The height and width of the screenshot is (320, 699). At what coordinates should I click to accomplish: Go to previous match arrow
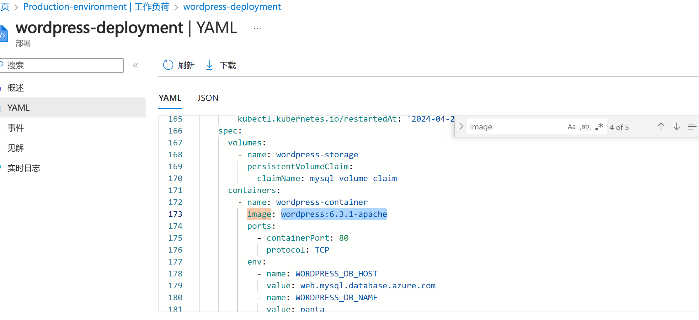(661, 127)
